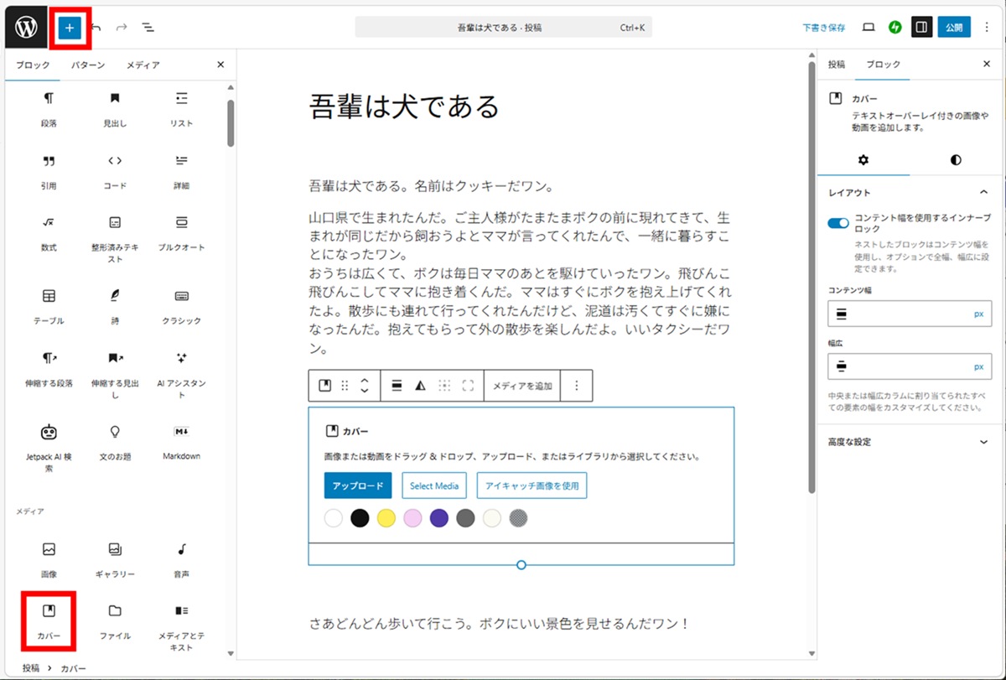
Task: Click the Select Media button
Action: pos(434,485)
